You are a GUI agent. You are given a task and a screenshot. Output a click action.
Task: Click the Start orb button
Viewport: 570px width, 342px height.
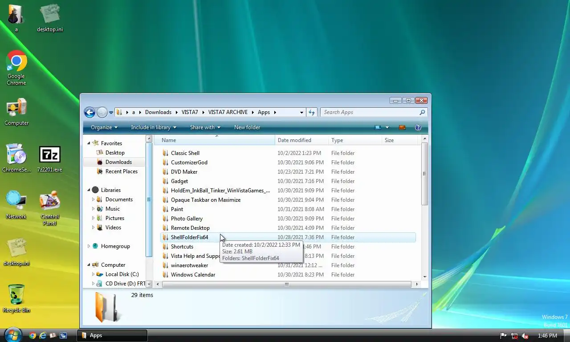click(x=12, y=334)
